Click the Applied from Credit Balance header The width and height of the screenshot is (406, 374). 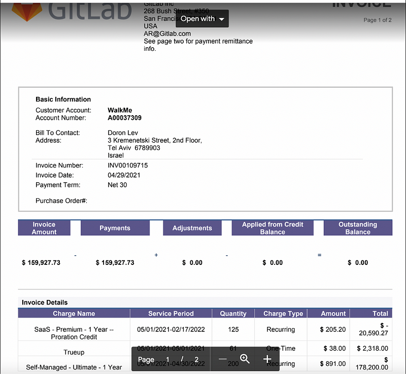coord(273,228)
